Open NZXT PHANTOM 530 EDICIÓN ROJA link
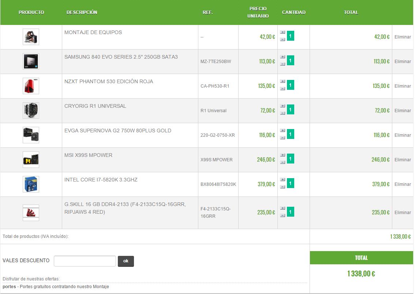This screenshot has width=415, height=294. 109,81
